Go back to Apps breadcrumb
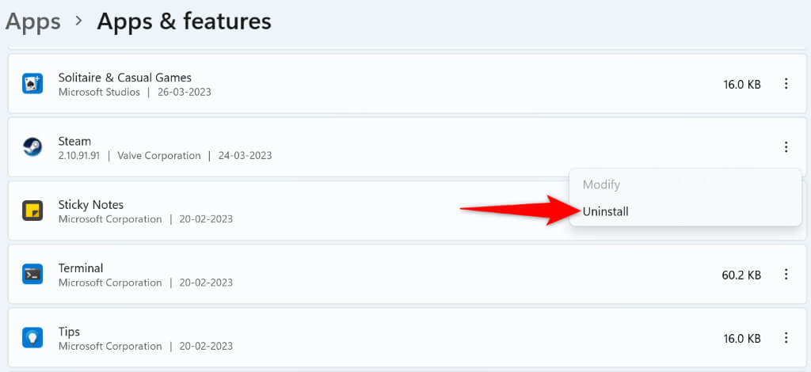The width and height of the screenshot is (811, 372). pos(32,21)
